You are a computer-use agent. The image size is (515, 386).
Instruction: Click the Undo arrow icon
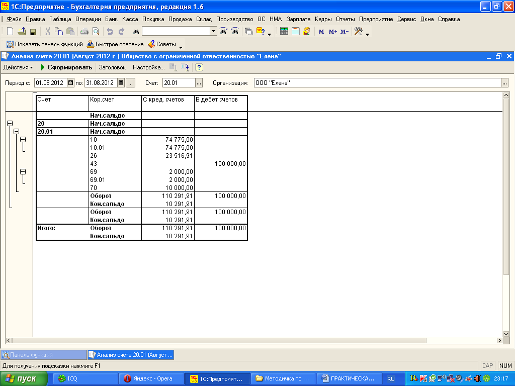(110, 32)
